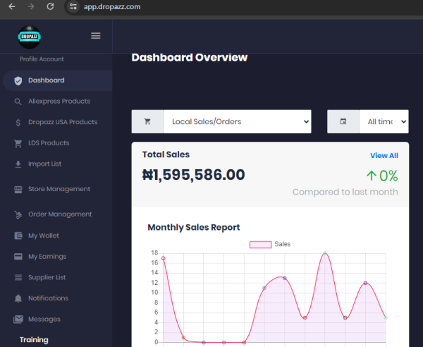Click the View All link
The width and height of the screenshot is (423, 347).
(384, 155)
